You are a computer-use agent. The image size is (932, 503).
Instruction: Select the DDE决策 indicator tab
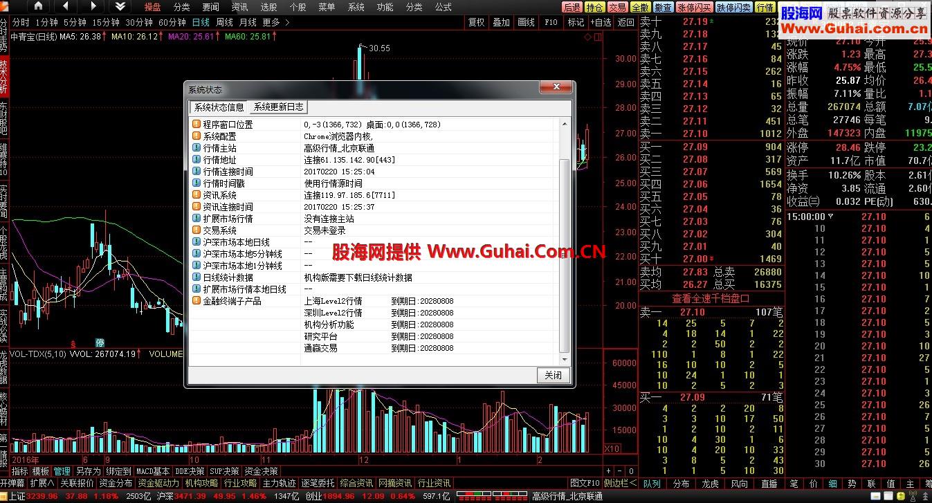(190, 471)
